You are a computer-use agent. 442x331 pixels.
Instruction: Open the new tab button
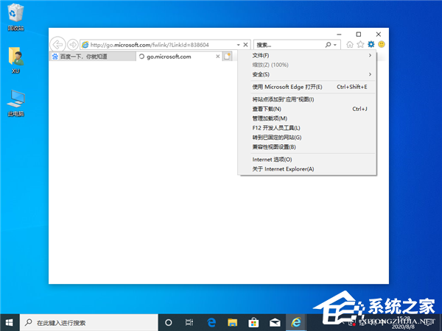[228, 56]
